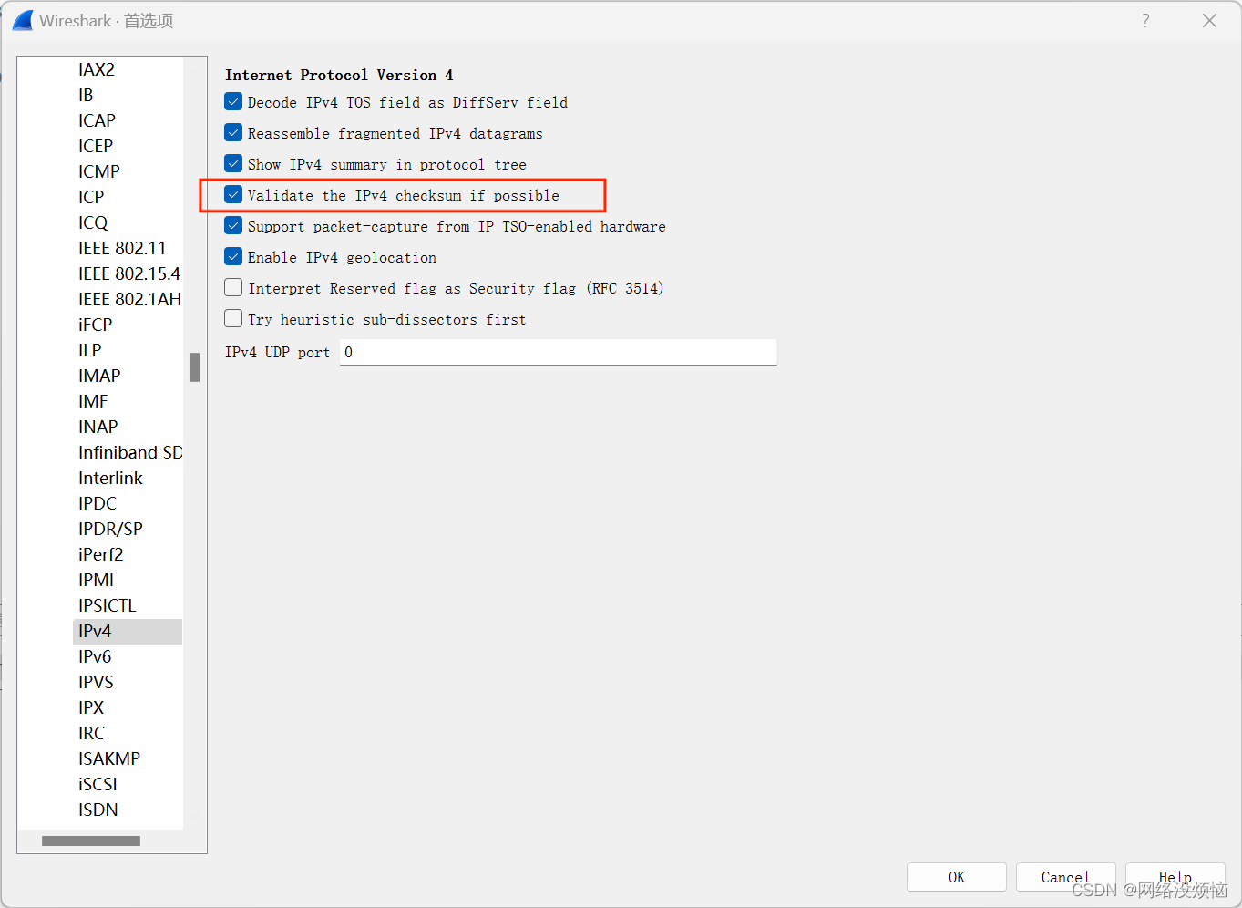1242x908 pixels.
Task: Click the vertical scrollbar thumb of protocol list
Action: tap(194, 367)
